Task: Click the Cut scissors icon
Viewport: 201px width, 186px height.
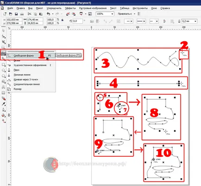Action: point(29,14)
